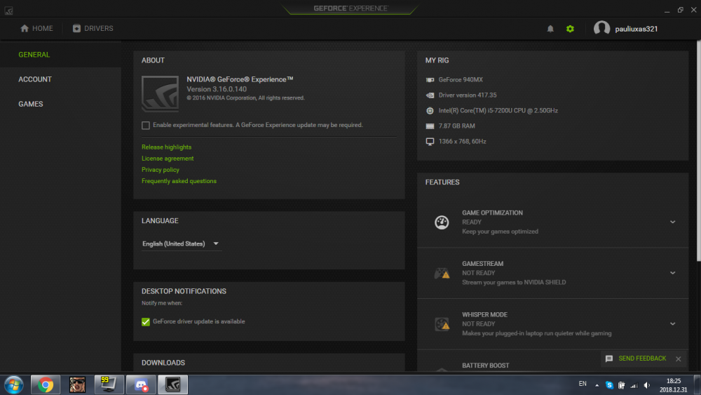
Task: Click the Battery Boost feature heading
Action: tap(486, 366)
